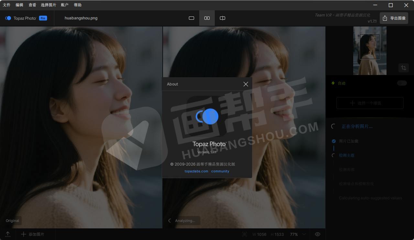414x240 pixels.
Task: Click the width value 1056
Action: 262,235
